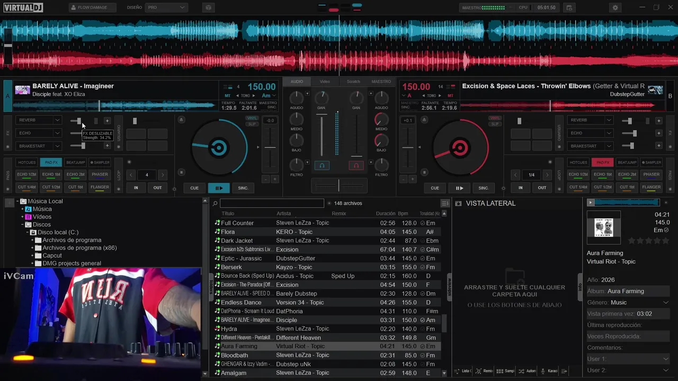The image size is (678, 381).
Task: Click deck B loop IN button
Action: click(521, 188)
